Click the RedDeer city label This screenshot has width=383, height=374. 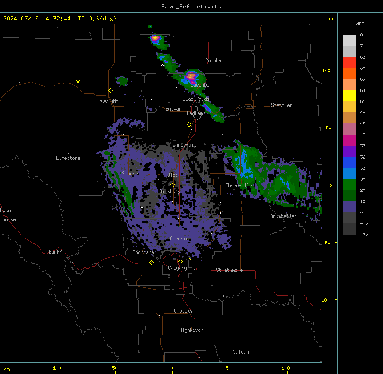pos(195,113)
